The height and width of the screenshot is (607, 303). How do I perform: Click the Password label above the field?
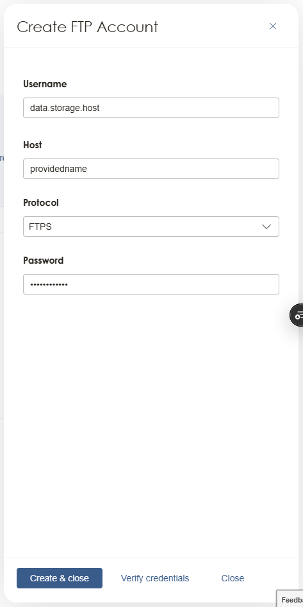coord(44,260)
